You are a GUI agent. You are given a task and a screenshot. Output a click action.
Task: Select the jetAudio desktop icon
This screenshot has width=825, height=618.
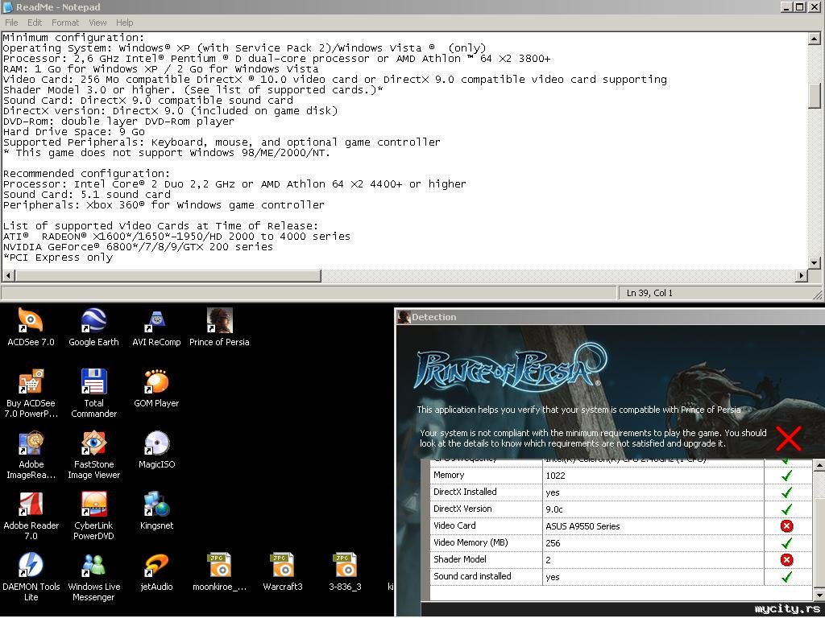click(156, 565)
